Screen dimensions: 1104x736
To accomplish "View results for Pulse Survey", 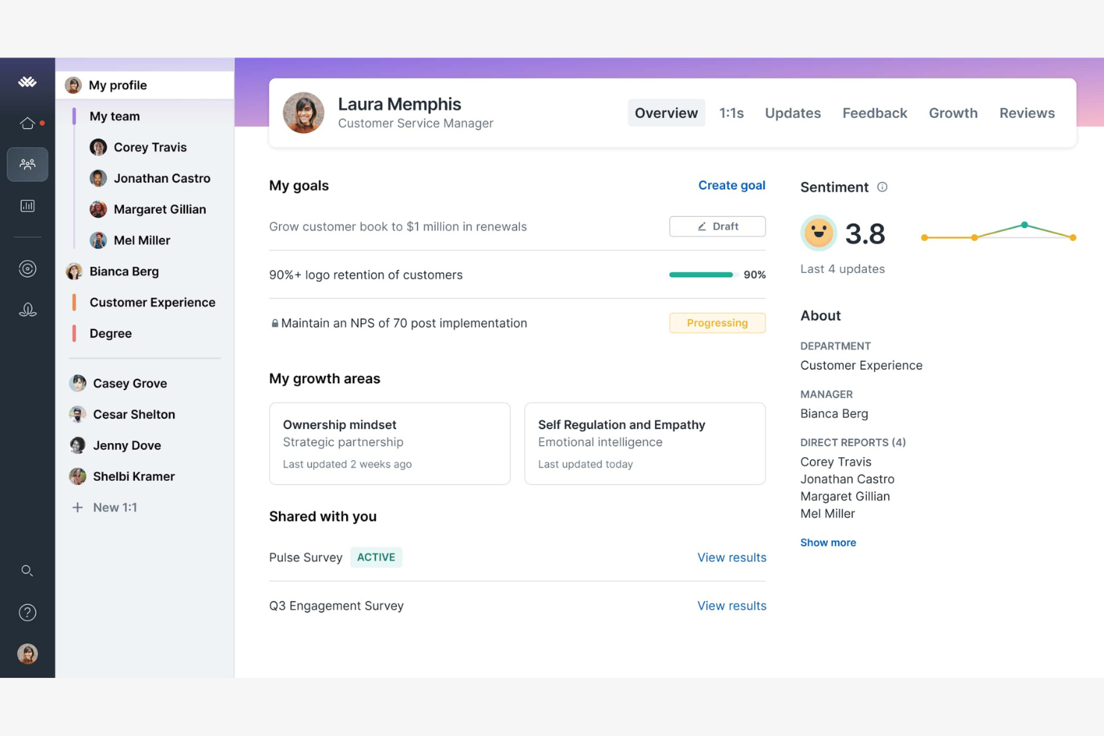I will 732,558.
